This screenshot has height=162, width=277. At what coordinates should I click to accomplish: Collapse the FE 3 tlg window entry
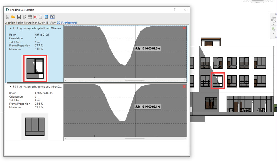(x=11, y=28)
